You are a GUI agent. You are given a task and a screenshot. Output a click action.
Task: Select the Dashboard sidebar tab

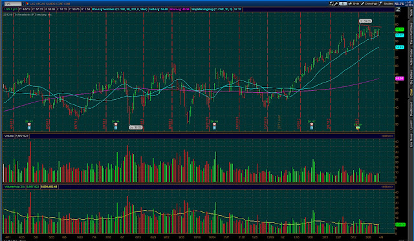pyautogui.click(x=411, y=109)
